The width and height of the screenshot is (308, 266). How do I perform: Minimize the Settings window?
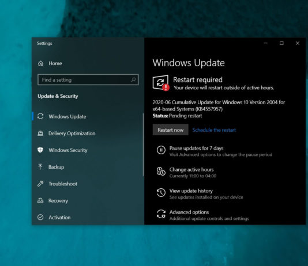tap(265, 43)
